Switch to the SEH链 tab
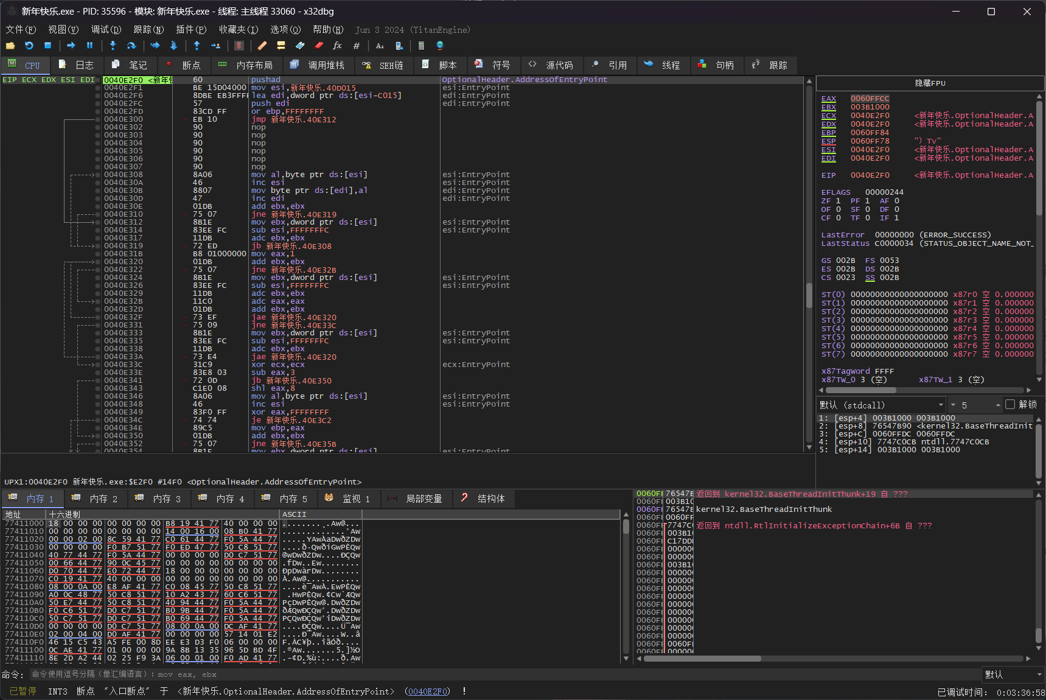 pos(383,65)
